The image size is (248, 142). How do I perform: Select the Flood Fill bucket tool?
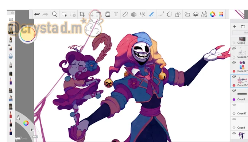[107, 14]
